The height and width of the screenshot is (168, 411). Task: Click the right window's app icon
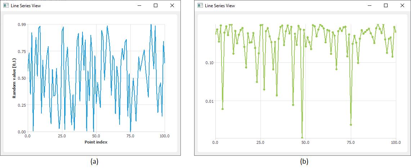coord(200,5)
